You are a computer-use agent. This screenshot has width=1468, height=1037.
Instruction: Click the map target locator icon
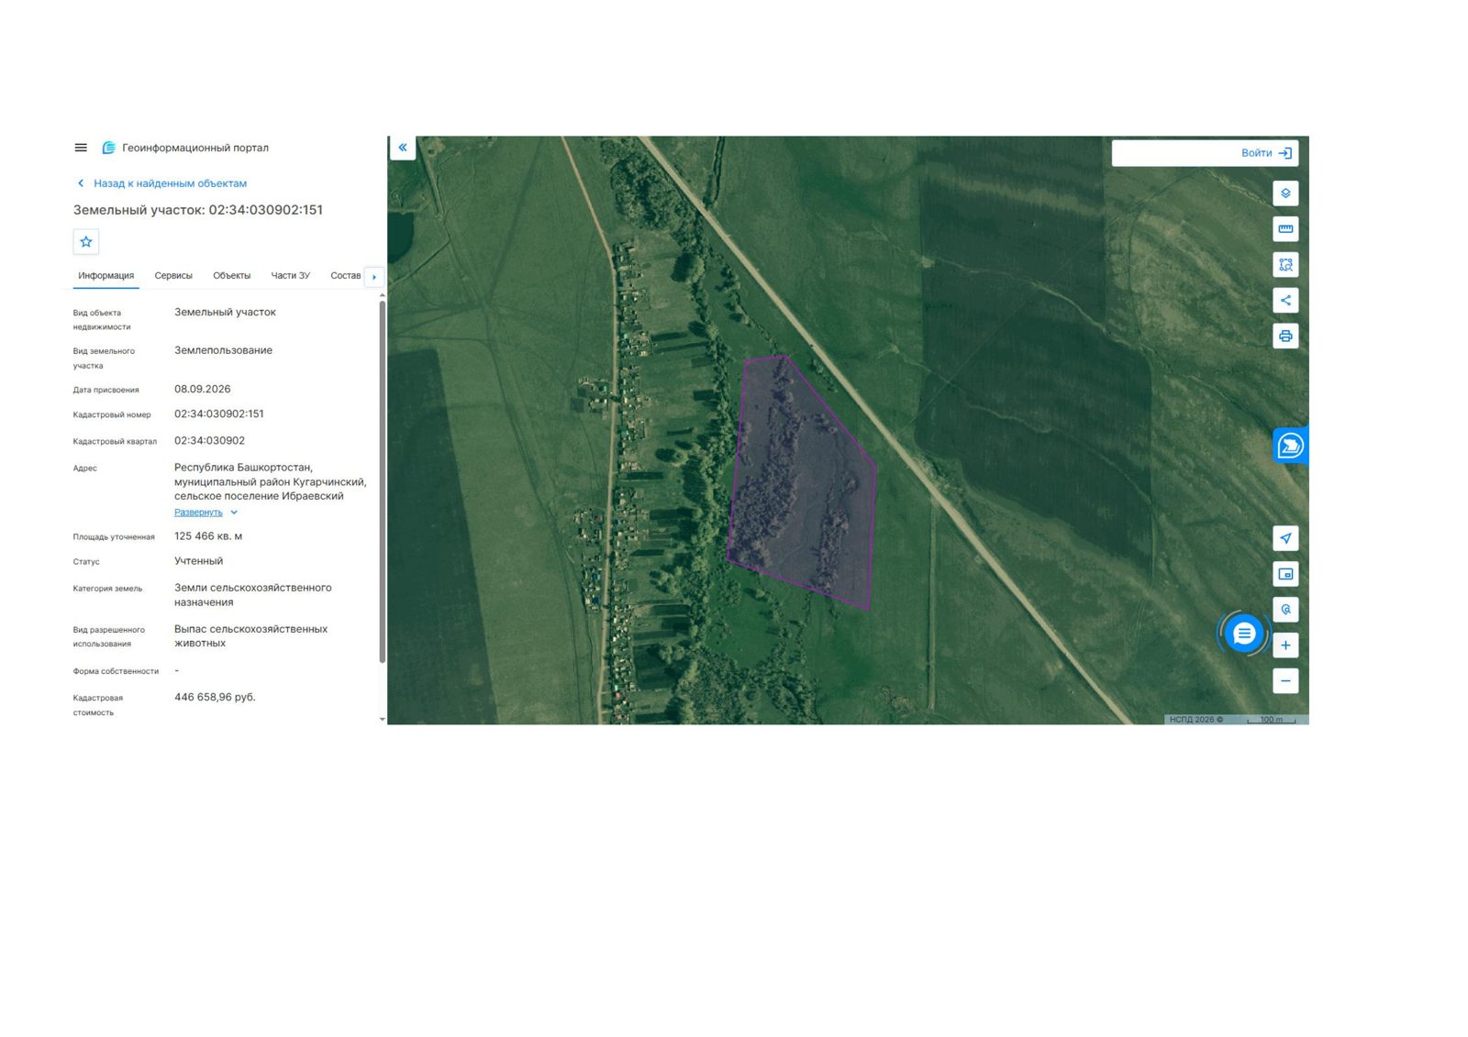tap(1285, 610)
